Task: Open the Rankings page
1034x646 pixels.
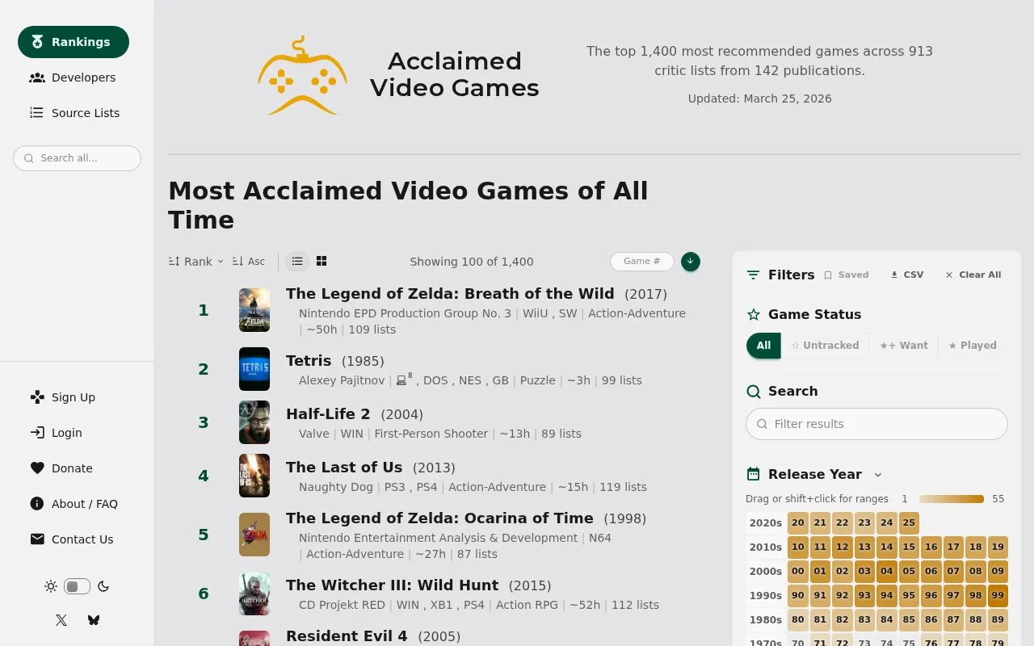Action: click(x=74, y=42)
